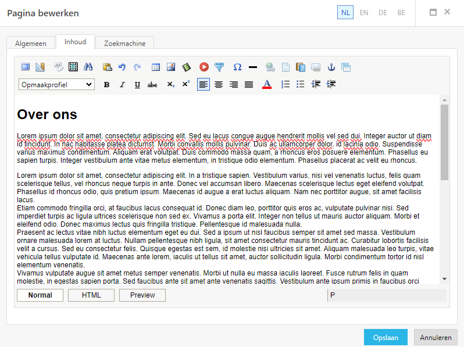Close the Pagina bewerken dialog

pos(447,12)
